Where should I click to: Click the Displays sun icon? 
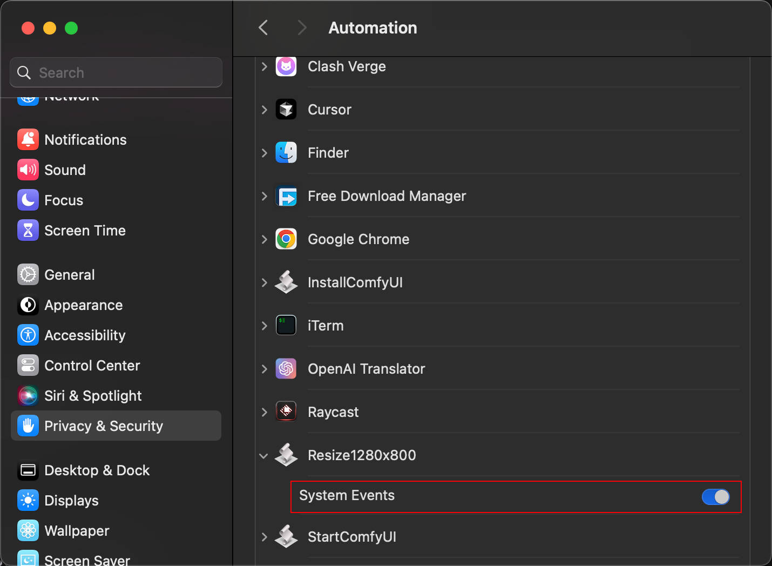pos(28,501)
